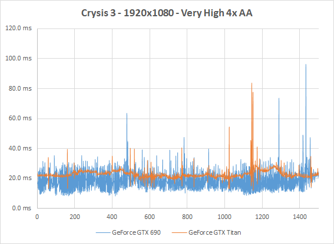Click the 40.0 ms axis label
Image resolution: width=334 pixels, height=244 pixels.
[x=20, y=148]
